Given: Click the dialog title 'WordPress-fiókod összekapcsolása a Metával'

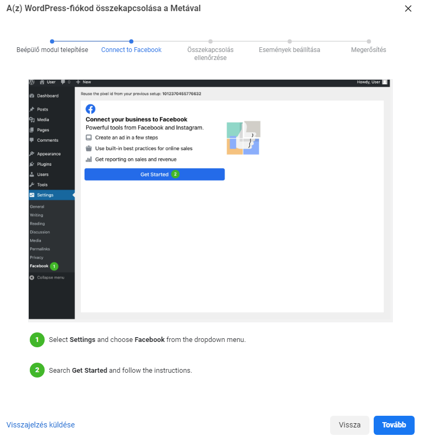Looking at the screenshot, I should [104, 8].
